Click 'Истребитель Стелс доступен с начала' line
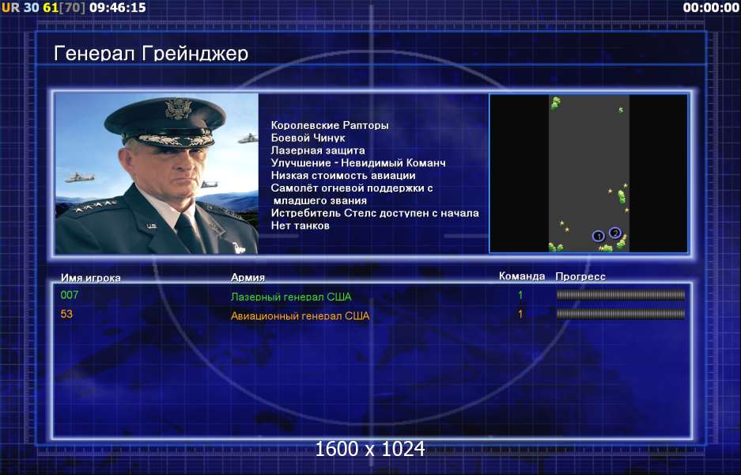The image size is (741, 475). pyautogui.click(x=375, y=213)
